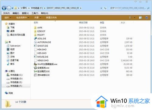The width and height of the screenshot is (152, 110).
Task: Select the MOUSE.EXE file icon
Action: point(35,57)
